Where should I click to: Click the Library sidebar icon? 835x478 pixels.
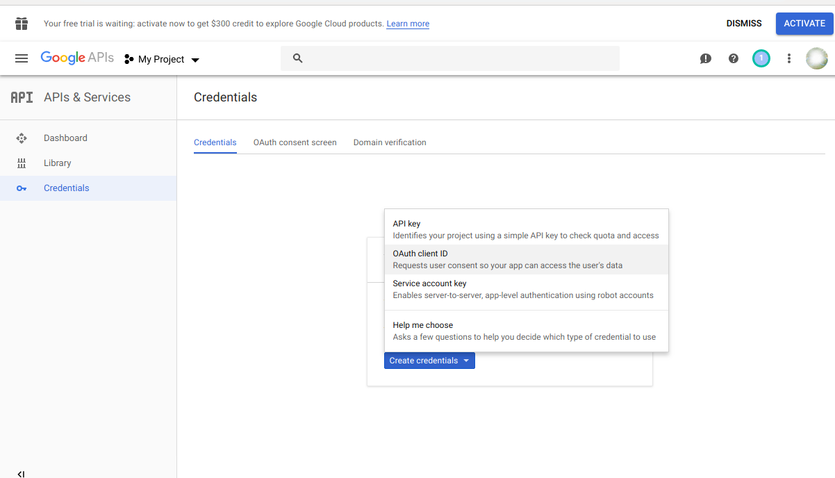point(22,163)
